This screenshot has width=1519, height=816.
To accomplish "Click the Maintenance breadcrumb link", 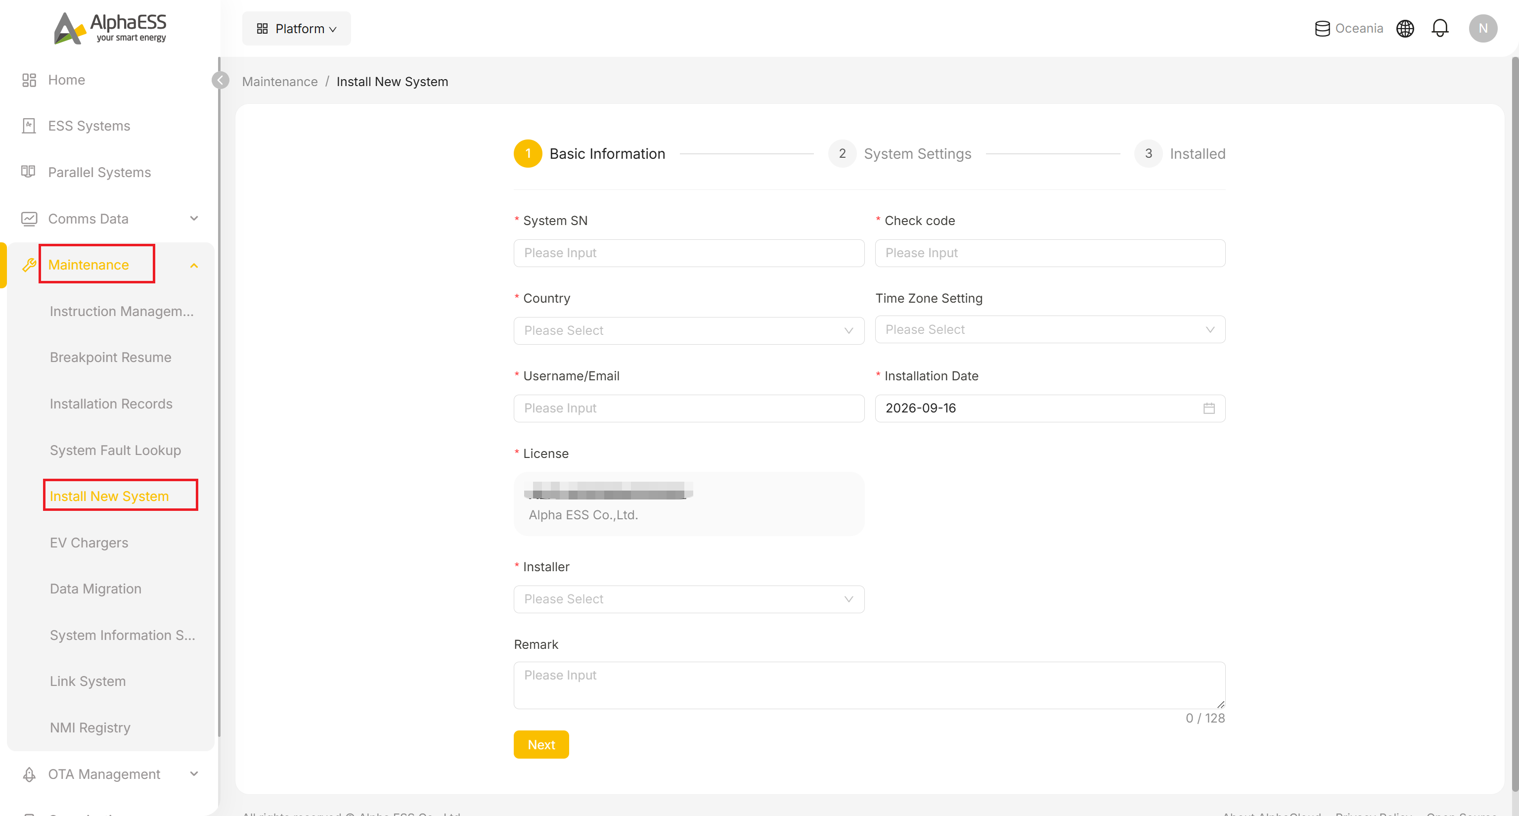I will pyautogui.click(x=279, y=82).
